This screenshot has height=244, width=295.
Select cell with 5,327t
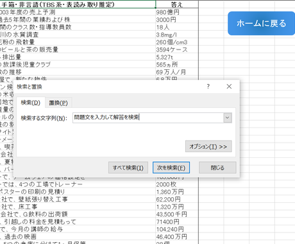pyautogui.click(x=177, y=57)
